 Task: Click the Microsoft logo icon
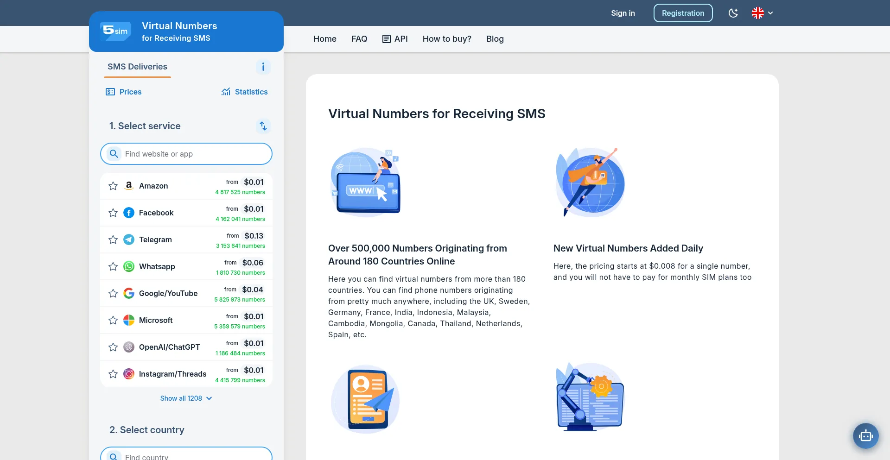(x=129, y=320)
